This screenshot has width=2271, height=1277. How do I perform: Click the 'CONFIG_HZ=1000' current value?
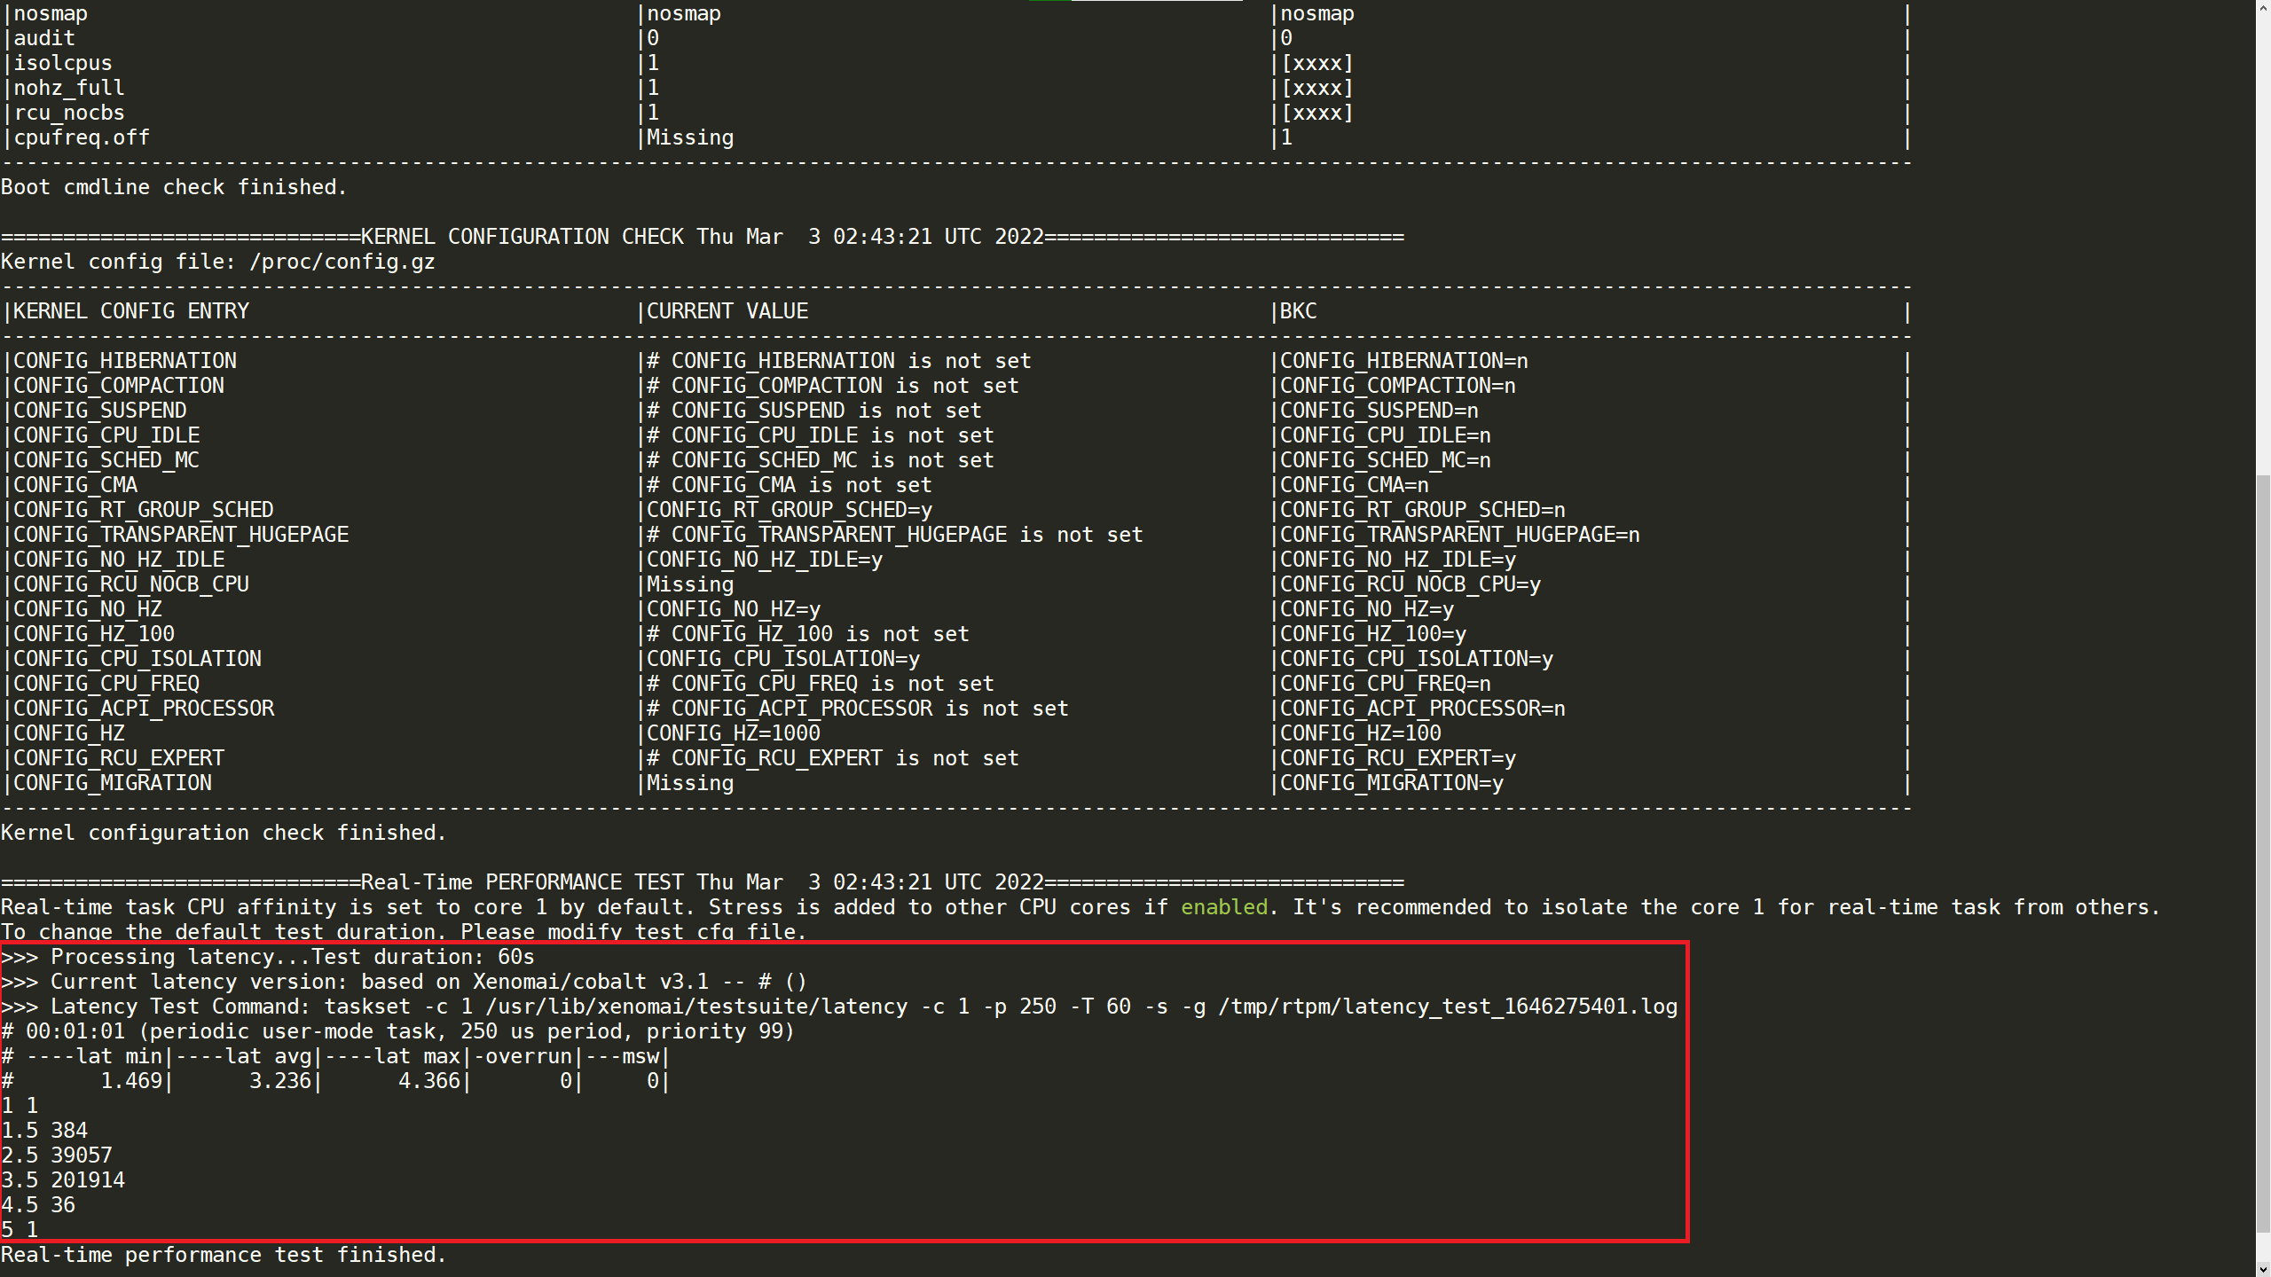click(x=733, y=733)
